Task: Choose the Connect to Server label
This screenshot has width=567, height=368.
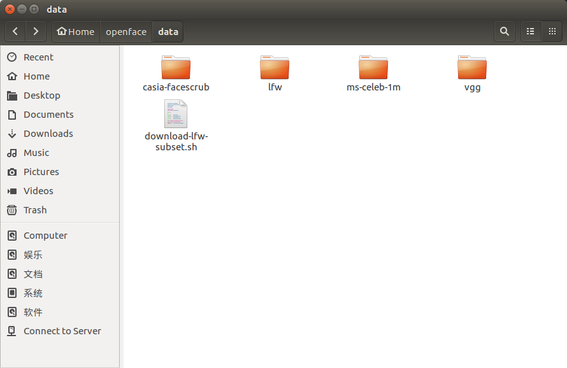Action: 62,331
